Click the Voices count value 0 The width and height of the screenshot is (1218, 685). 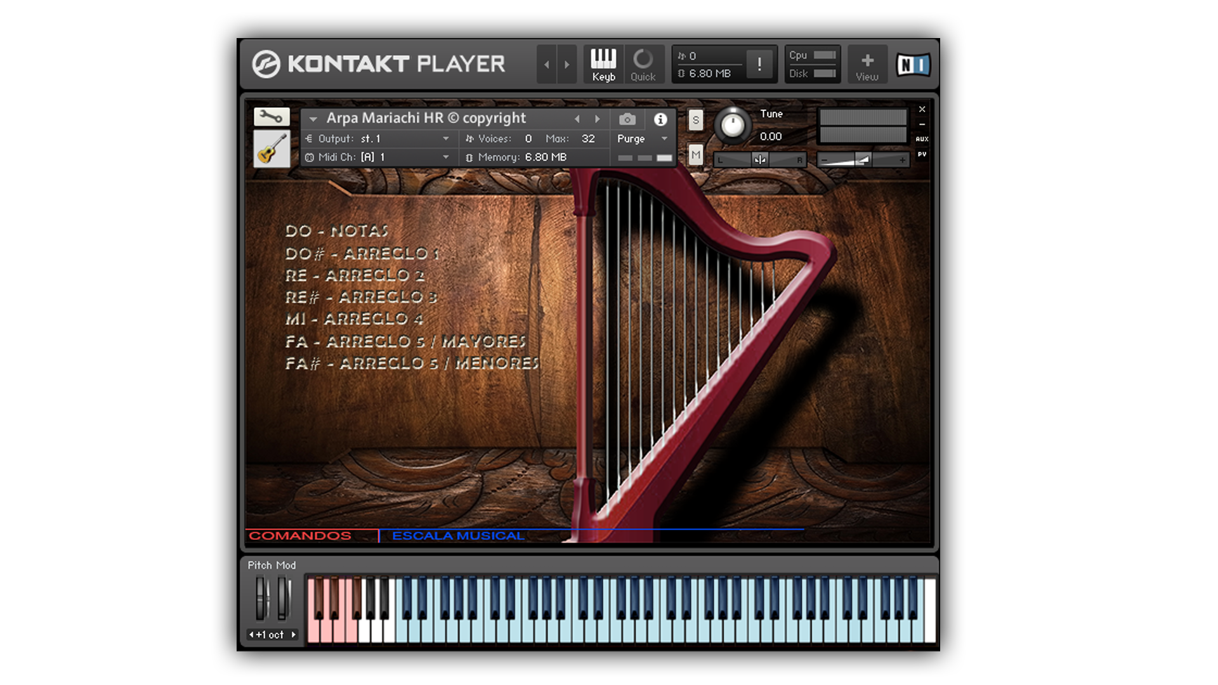pyautogui.click(x=528, y=138)
